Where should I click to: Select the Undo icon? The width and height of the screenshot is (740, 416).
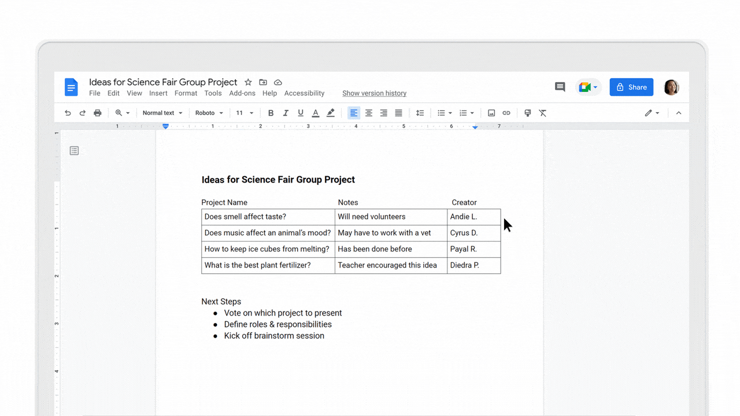[x=68, y=113]
